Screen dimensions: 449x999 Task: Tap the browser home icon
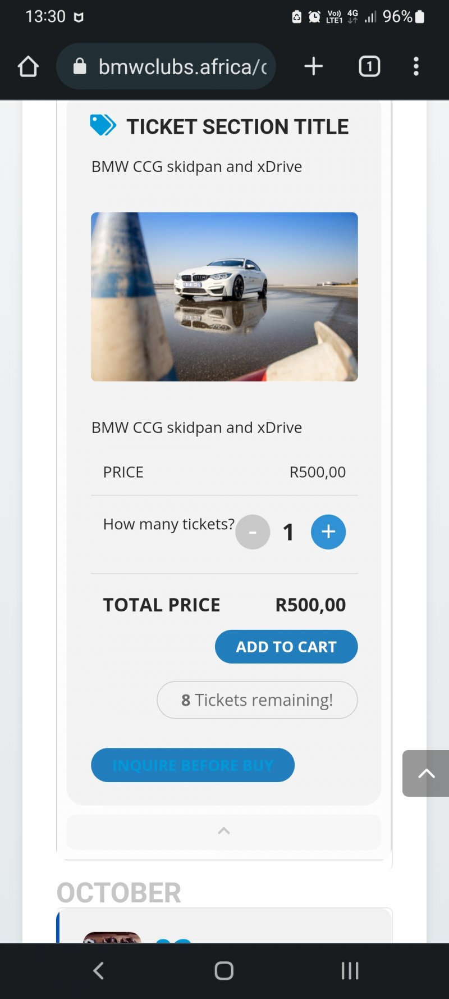tap(28, 67)
